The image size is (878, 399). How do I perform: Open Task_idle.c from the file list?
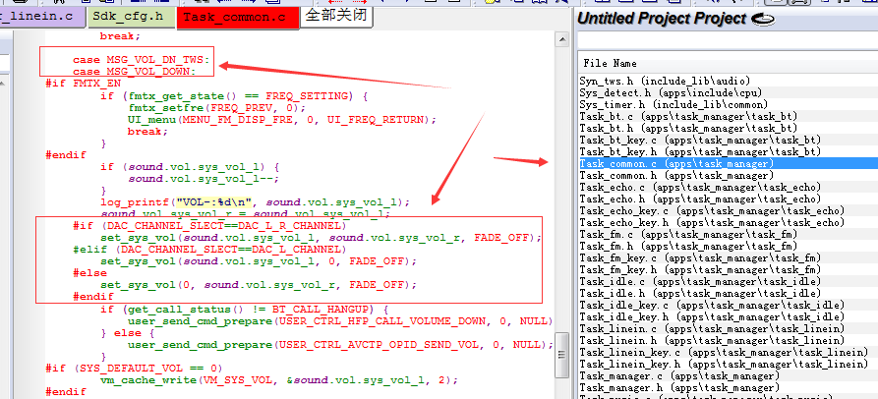(700, 281)
